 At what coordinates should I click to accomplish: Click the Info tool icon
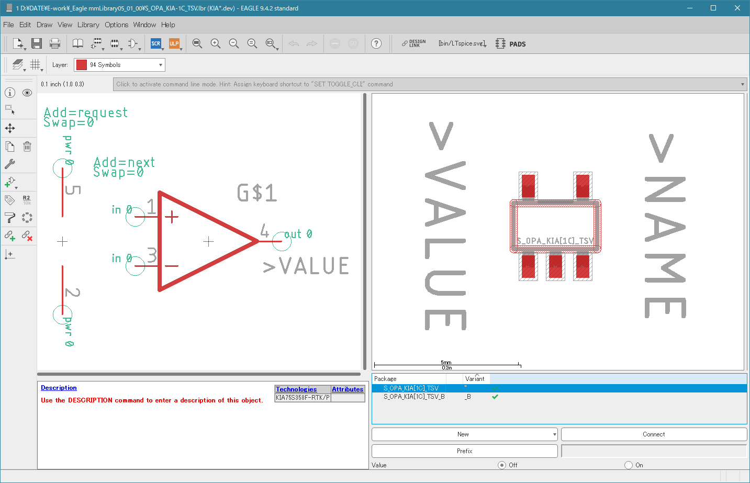(x=10, y=93)
